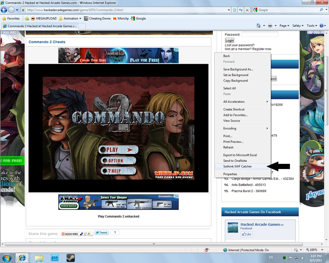Click the Add to Favorites bar icon
This screenshot has height=263, width=329.
tap(27, 19)
